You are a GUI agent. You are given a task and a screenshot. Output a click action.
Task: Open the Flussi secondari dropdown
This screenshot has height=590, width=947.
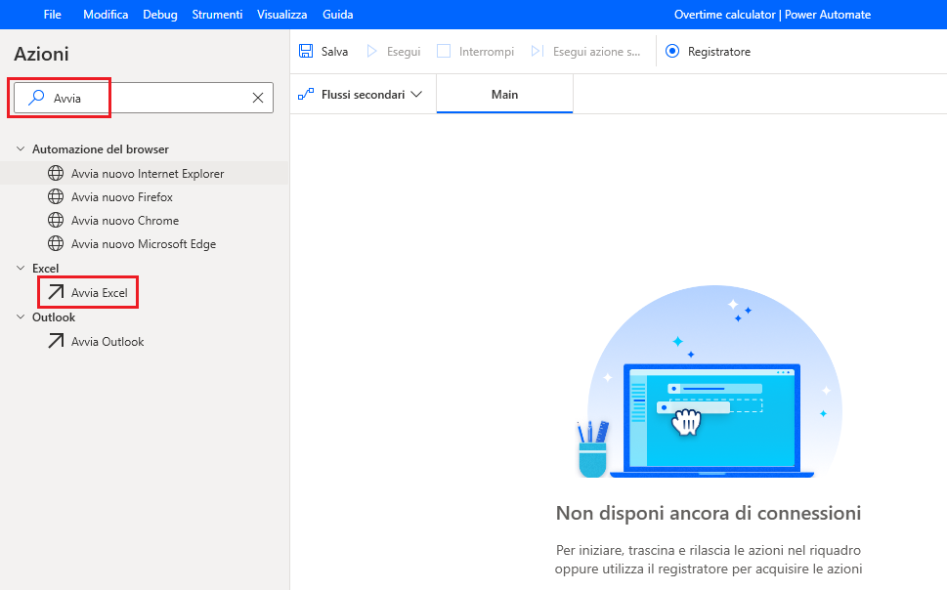[418, 94]
